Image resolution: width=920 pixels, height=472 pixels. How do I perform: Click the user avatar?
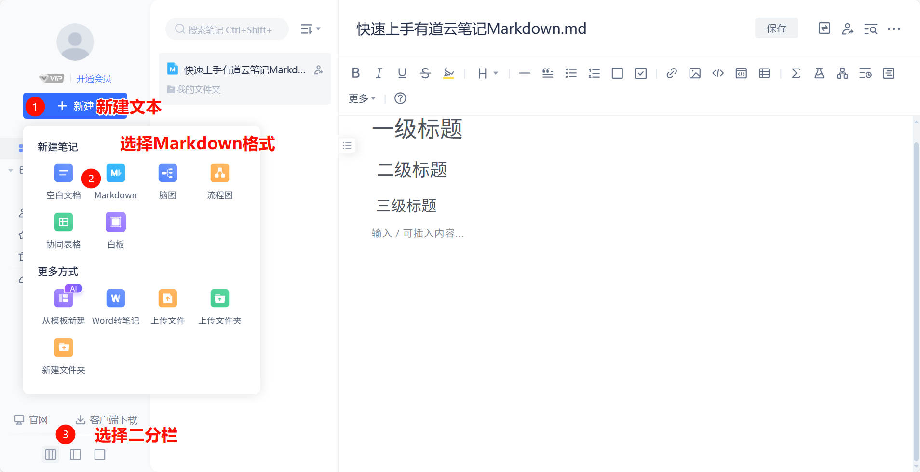[75, 42]
